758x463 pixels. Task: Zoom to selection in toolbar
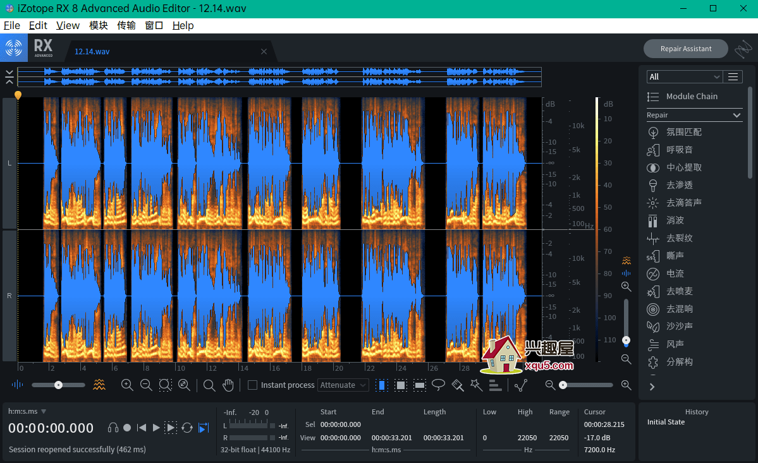click(166, 385)
